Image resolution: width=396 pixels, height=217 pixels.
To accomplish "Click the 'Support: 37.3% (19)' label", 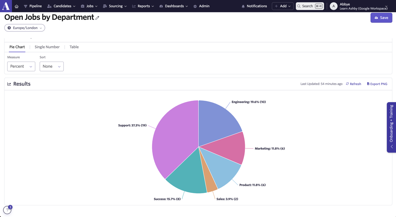I will pyautogui.click(x=132, y=125).
